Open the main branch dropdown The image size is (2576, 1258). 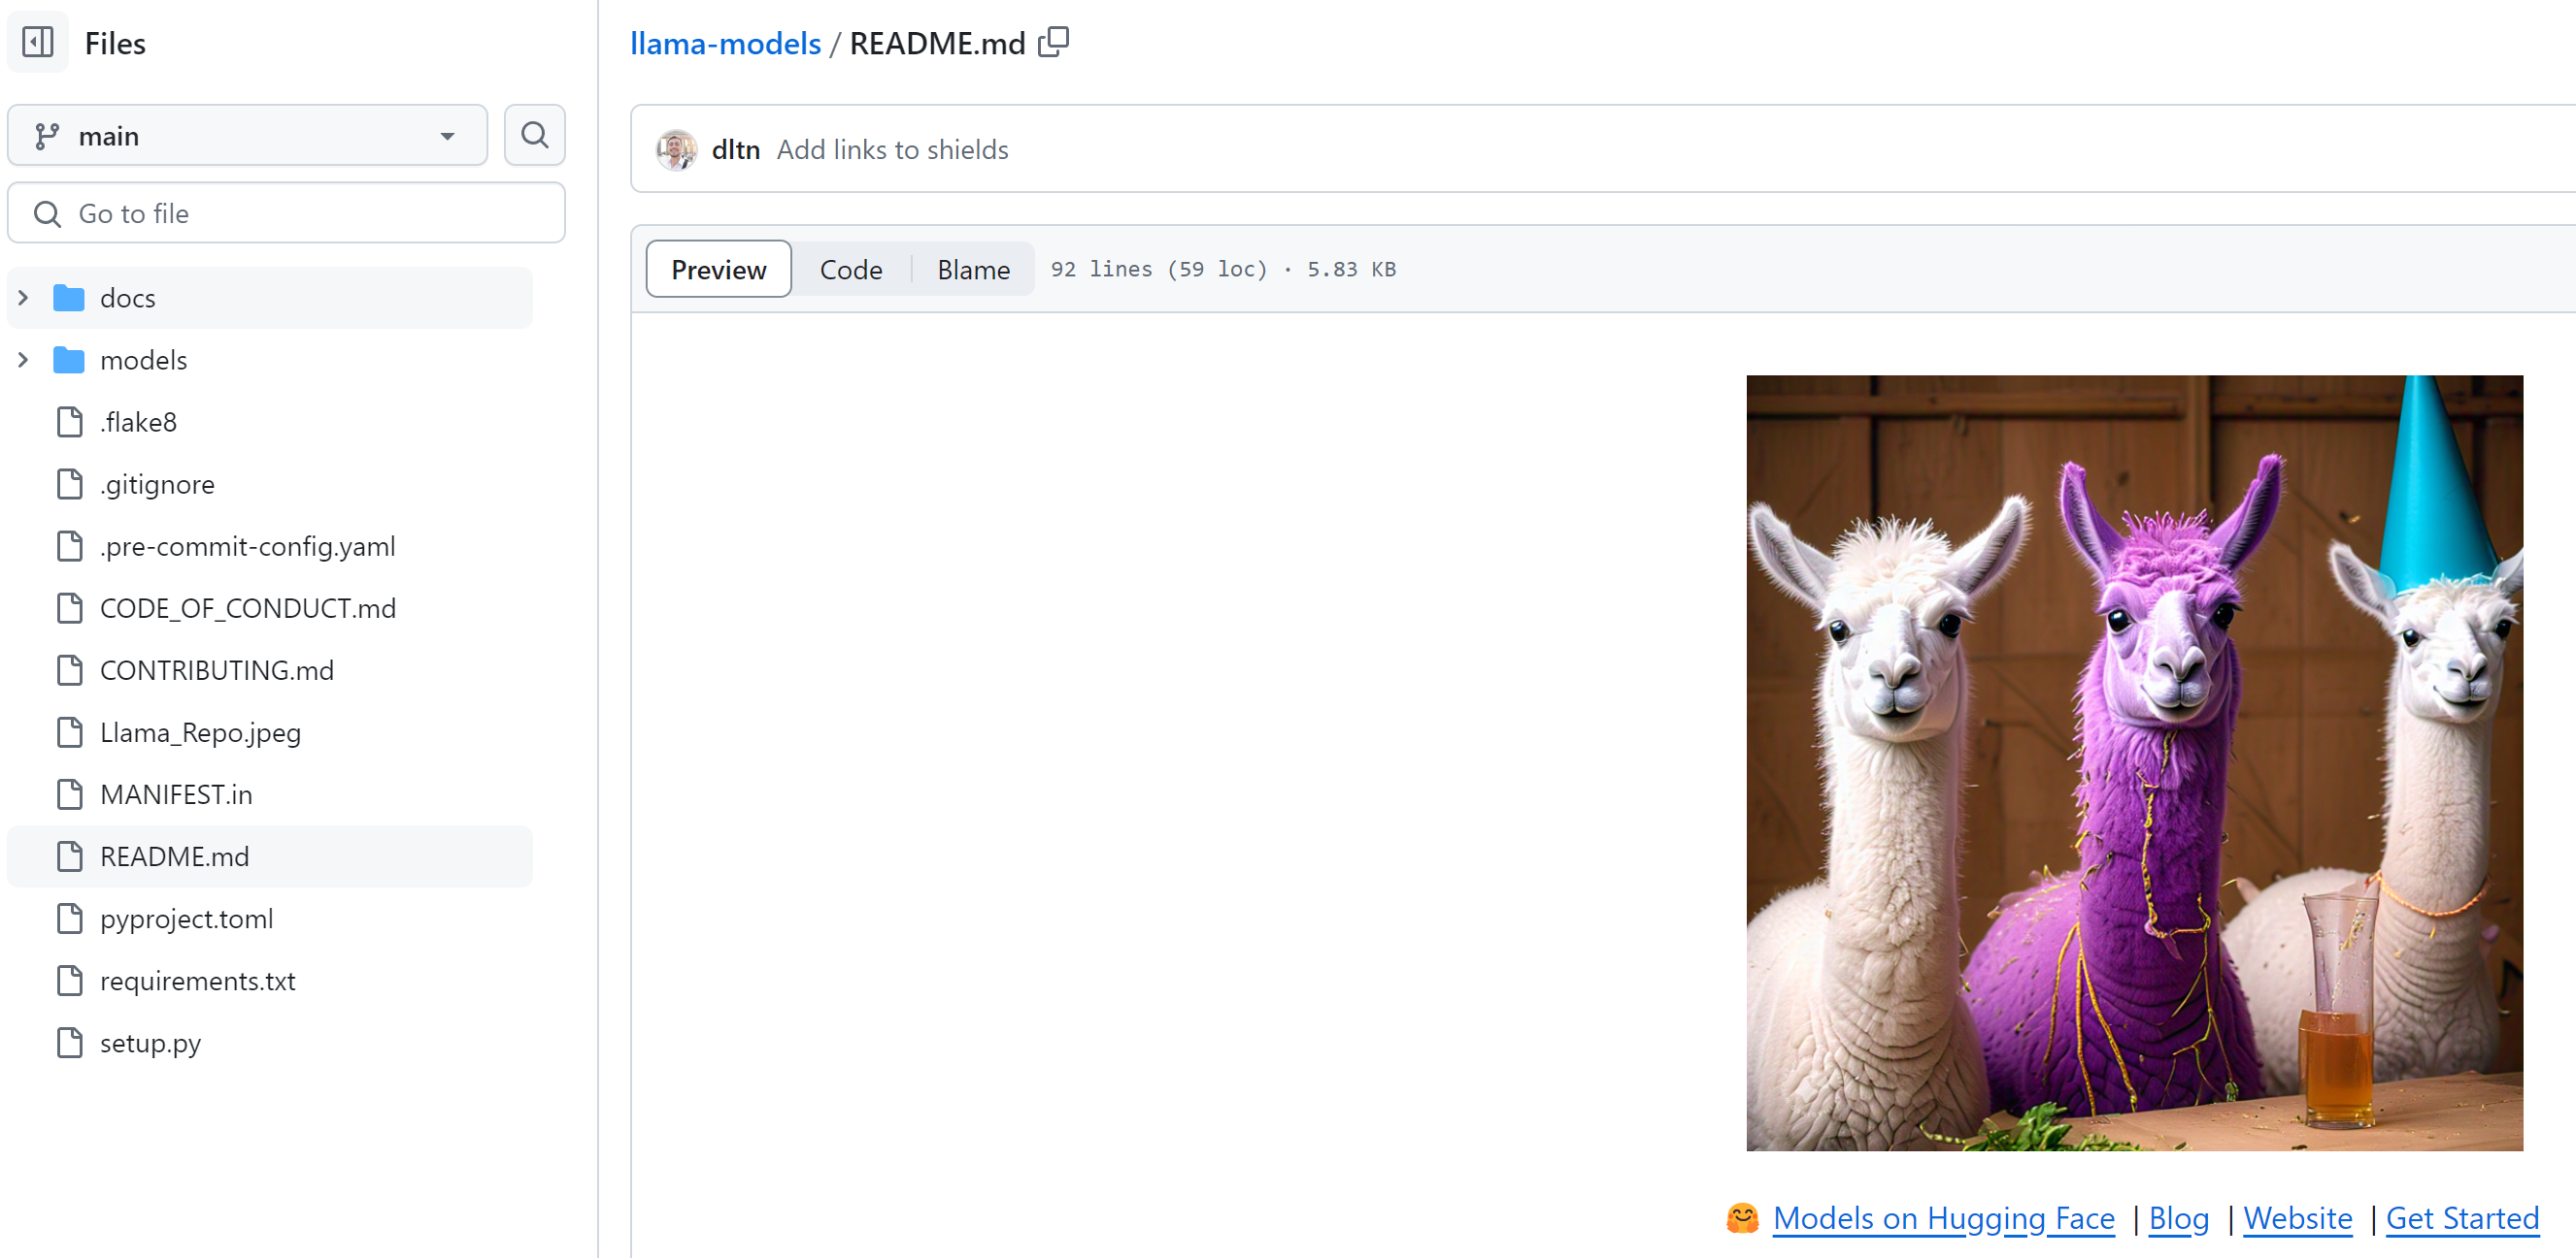(x=247, y=135)
